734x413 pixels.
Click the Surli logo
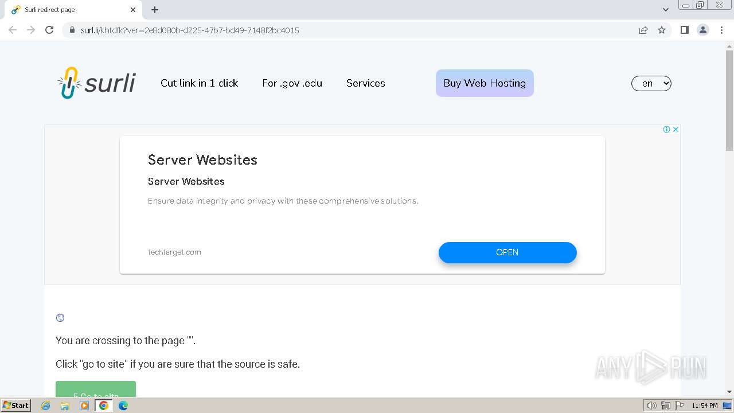click(x=96, y=83)
